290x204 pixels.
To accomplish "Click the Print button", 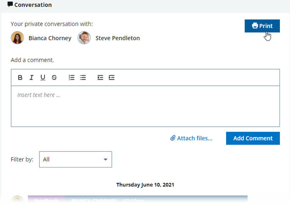I will coord(262,26).
